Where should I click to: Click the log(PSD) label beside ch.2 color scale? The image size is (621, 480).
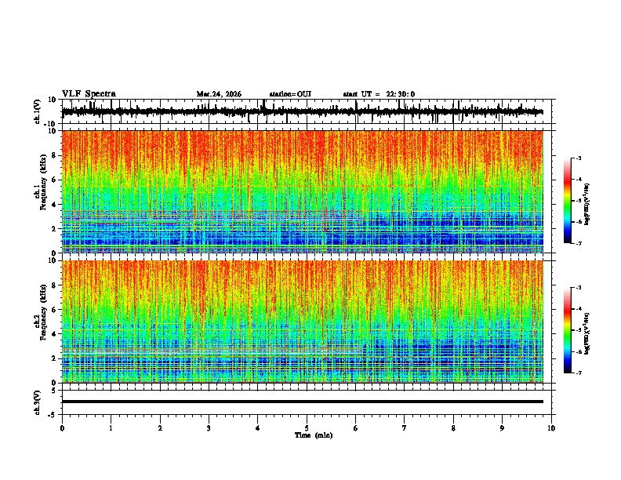[x=587, y=333]
